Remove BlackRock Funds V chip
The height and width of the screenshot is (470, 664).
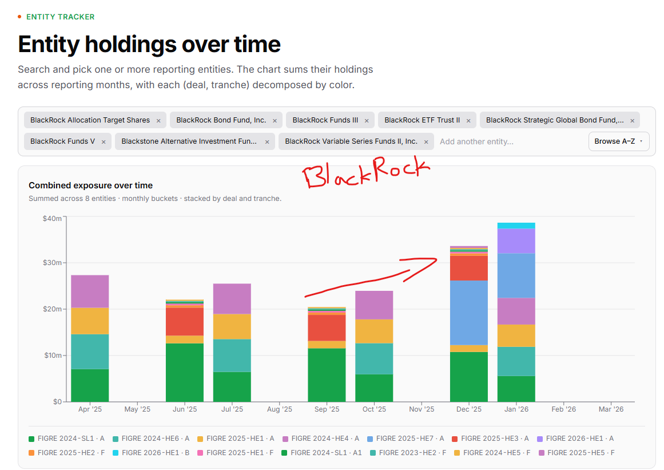click(104, 142)
